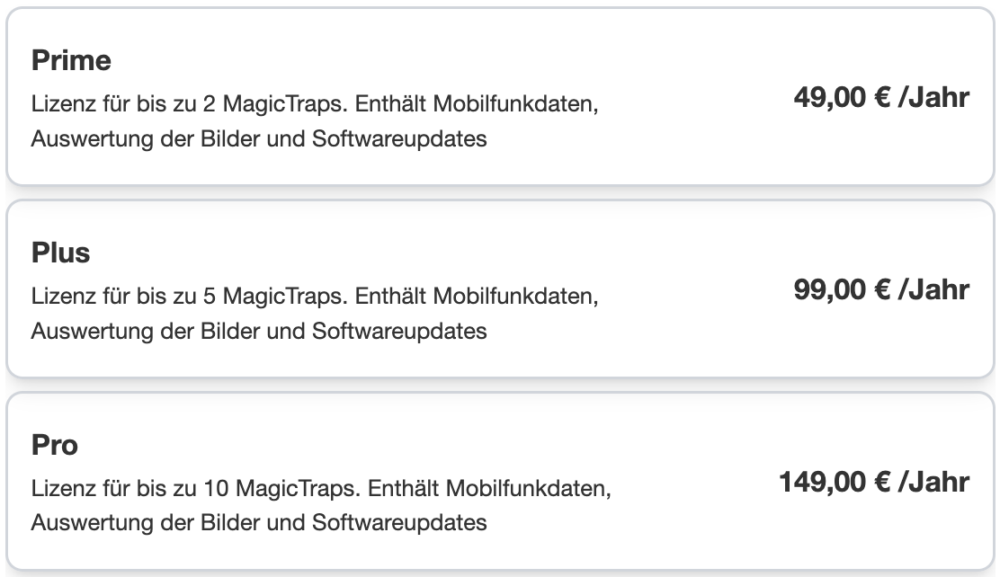This screenshot has height=577, width=1000.
Task: Choose the Plus license plan card
Action: pyautogui.click(x=500, y=288)
